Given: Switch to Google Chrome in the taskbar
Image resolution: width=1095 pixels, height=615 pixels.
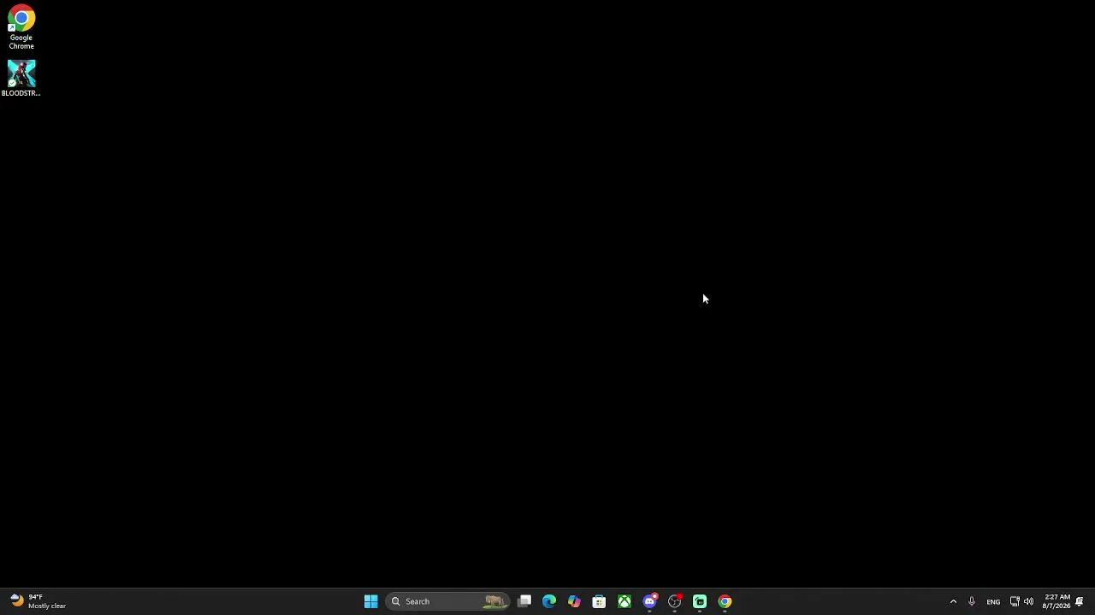Looking at the screenshot, I should click(x=725, y=601).
